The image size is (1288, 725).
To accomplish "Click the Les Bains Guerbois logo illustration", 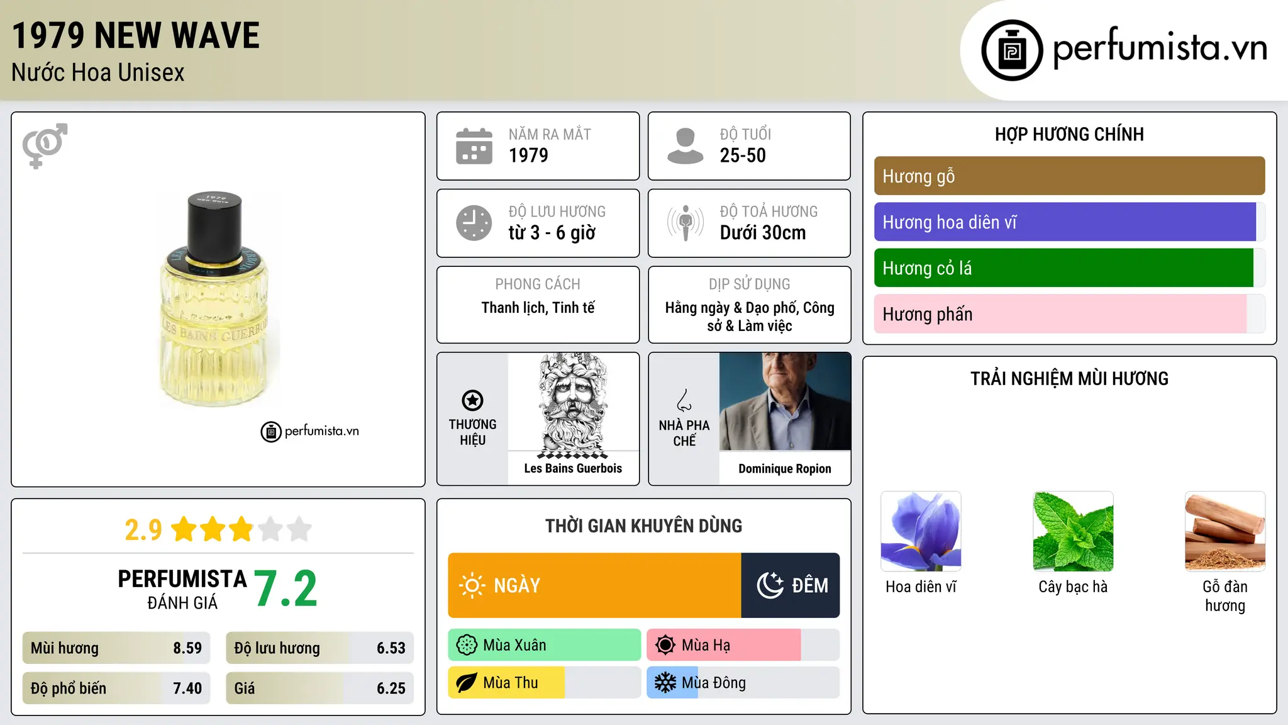I will click(x=573, y=405).
